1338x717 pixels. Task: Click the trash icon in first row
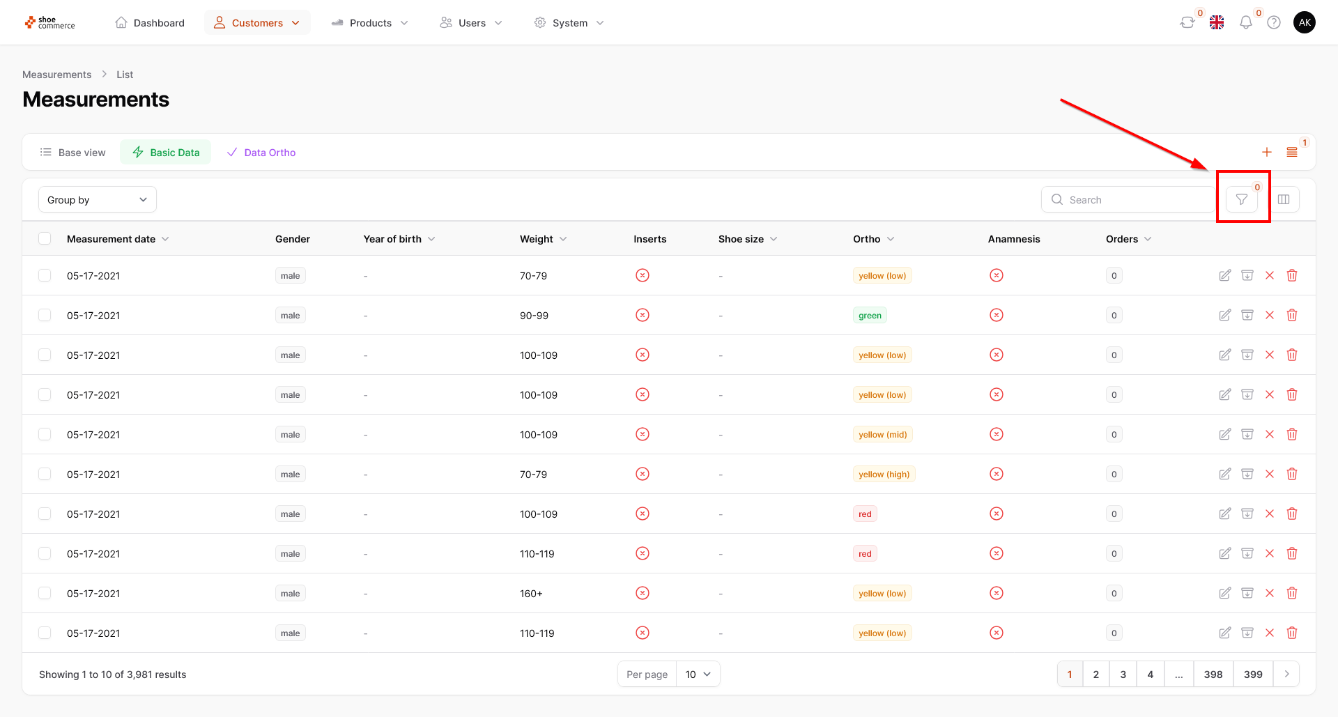coord(1291,275)
